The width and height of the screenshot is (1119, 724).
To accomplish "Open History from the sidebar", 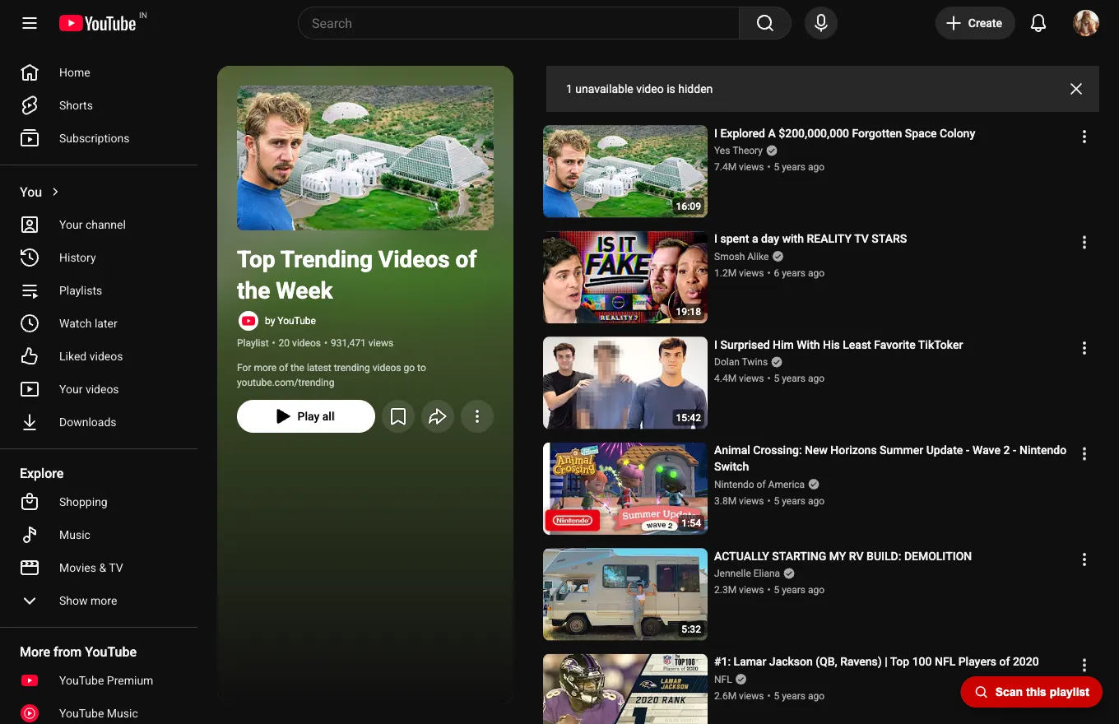I will [99, 258].
